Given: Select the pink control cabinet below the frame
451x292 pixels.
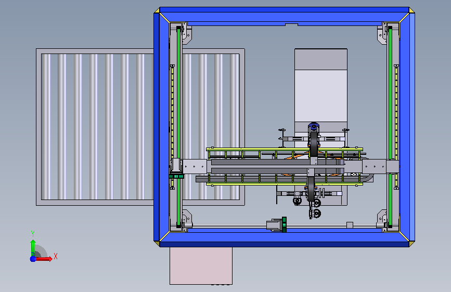Looking at the screenshot, I should coord(201,266).
